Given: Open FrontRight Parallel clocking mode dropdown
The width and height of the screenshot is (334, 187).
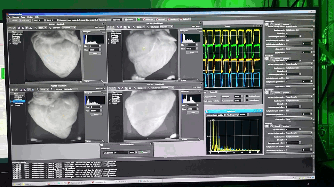Looking at the screenshot, I should pos(299,27).
